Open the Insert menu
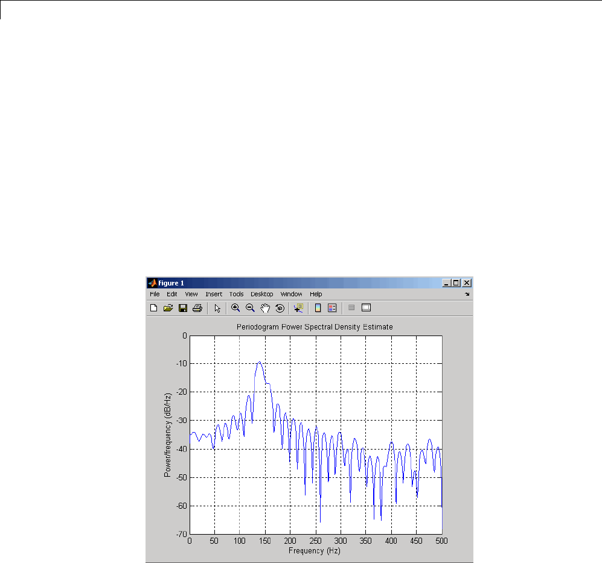Image resolution: width=602 pixels, height=563 pixels. 214,294
